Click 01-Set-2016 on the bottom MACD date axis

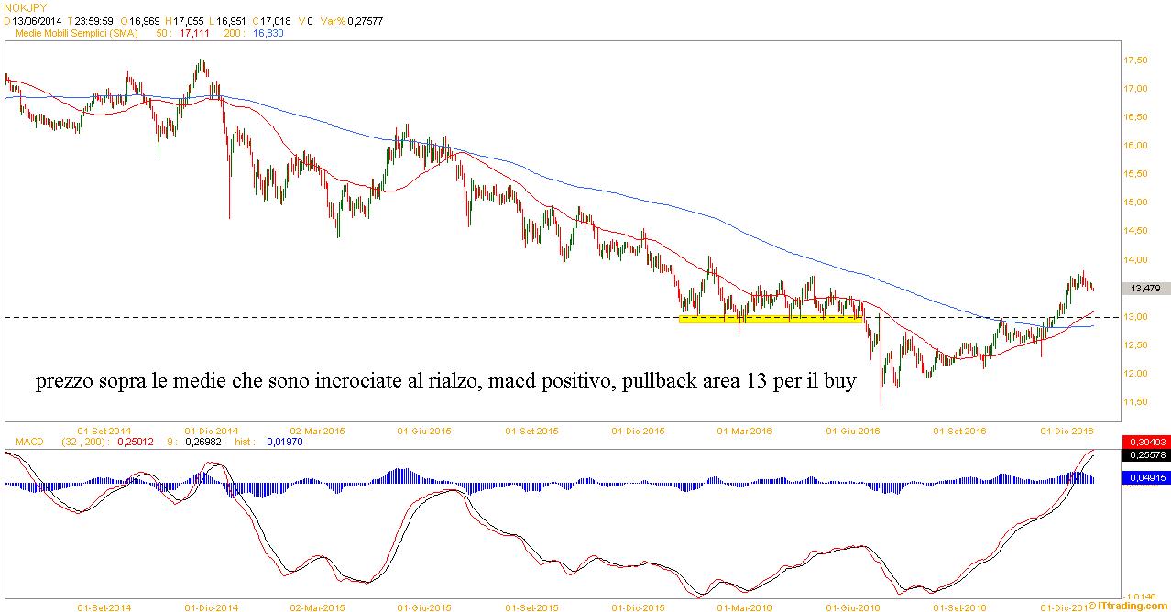pos(960,607)
